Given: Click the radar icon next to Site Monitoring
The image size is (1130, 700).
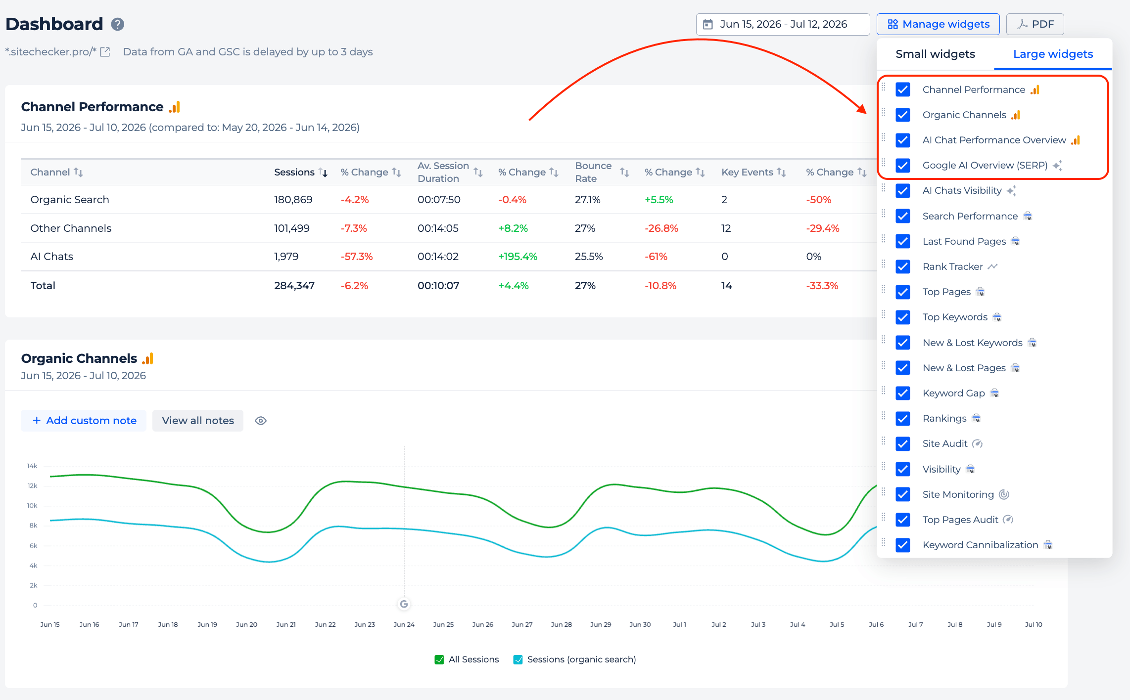Looking at the screenshot, I should point(1004,494).
